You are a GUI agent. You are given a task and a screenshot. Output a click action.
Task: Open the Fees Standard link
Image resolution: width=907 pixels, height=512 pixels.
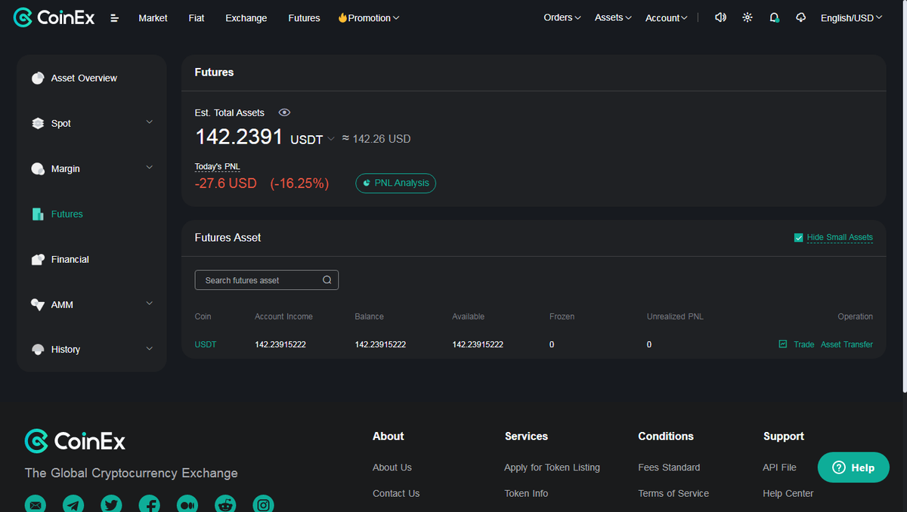click(669, 467)
